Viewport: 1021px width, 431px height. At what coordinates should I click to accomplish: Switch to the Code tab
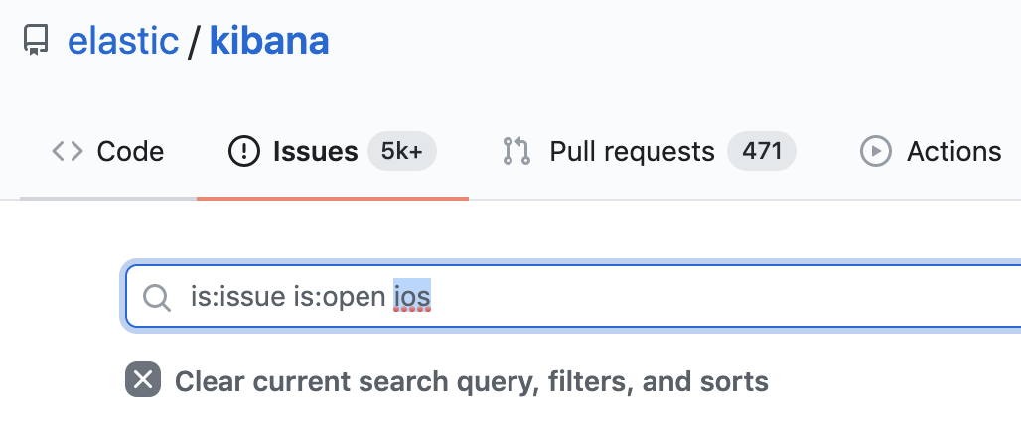click(130, 152)
